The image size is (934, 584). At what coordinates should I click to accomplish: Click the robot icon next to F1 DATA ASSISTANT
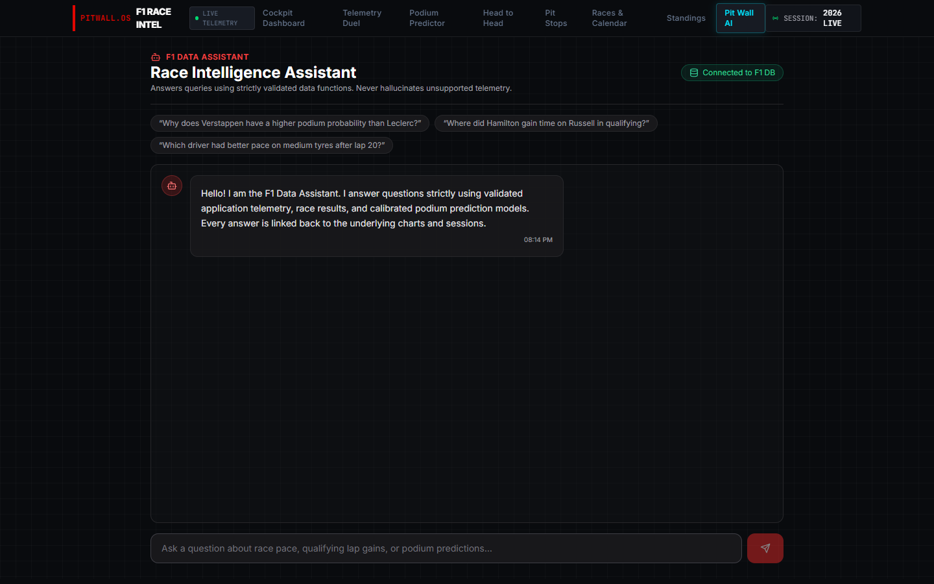pyautogui.click(x=156, y=57)
